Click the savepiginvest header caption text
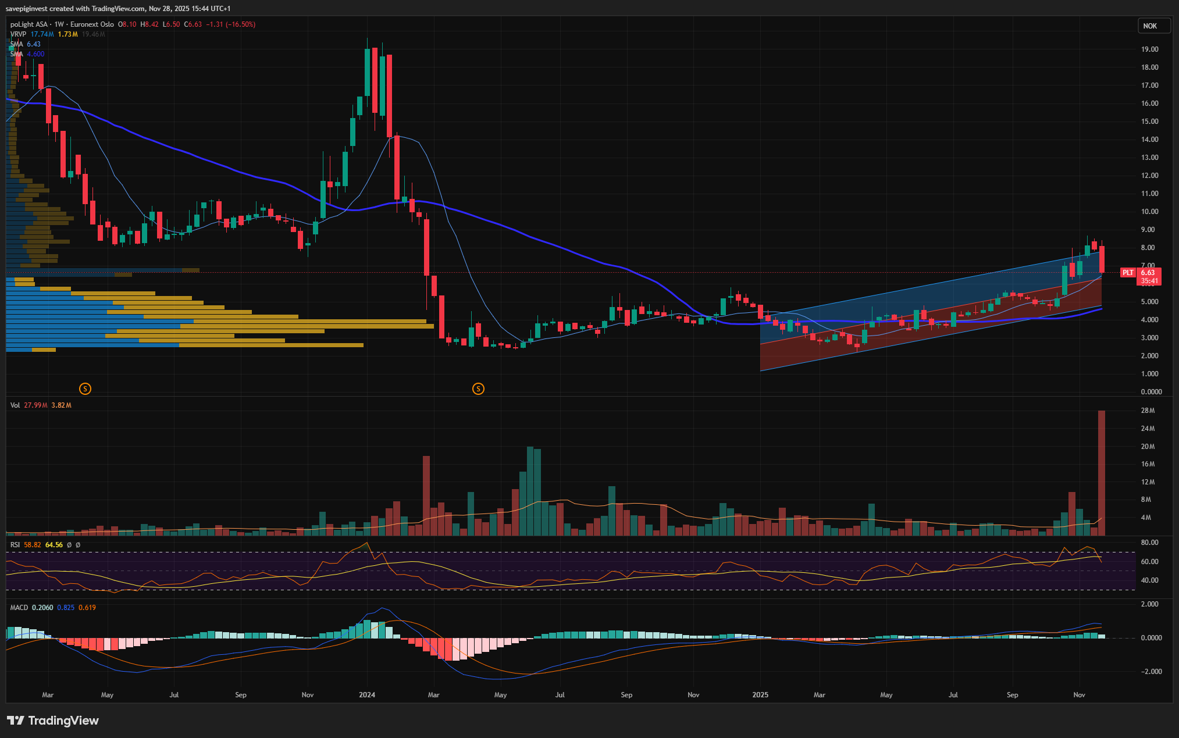 click(118, 8)
